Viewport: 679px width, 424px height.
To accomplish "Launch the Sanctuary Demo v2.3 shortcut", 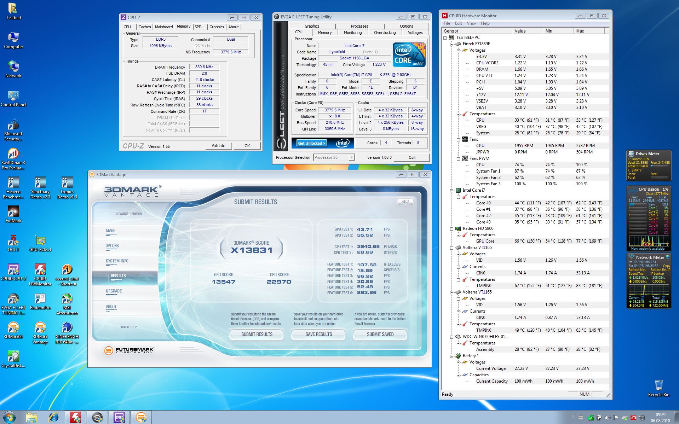I will click(x=40, y=188).
